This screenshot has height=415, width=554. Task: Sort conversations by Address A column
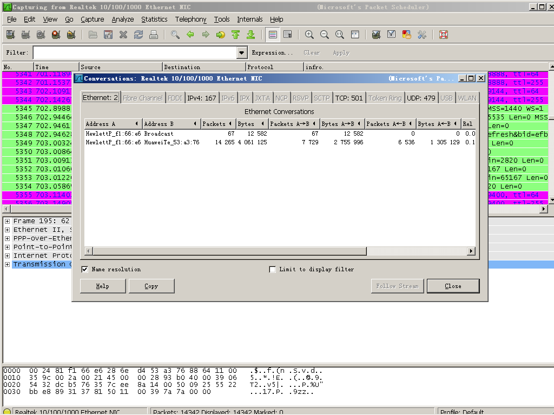[x=114, y=124]
